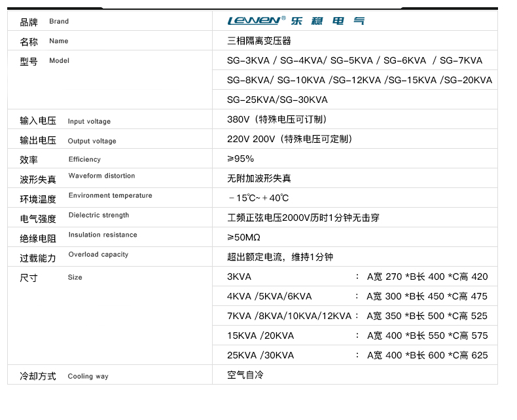The height and width of the screenshot is (420, 517).
Task: Click the 380V input voltage value
Action: click(238, 119)
